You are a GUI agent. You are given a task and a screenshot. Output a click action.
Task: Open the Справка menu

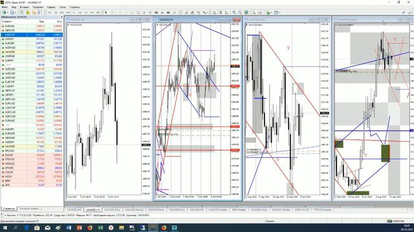[x=75, y=7]
